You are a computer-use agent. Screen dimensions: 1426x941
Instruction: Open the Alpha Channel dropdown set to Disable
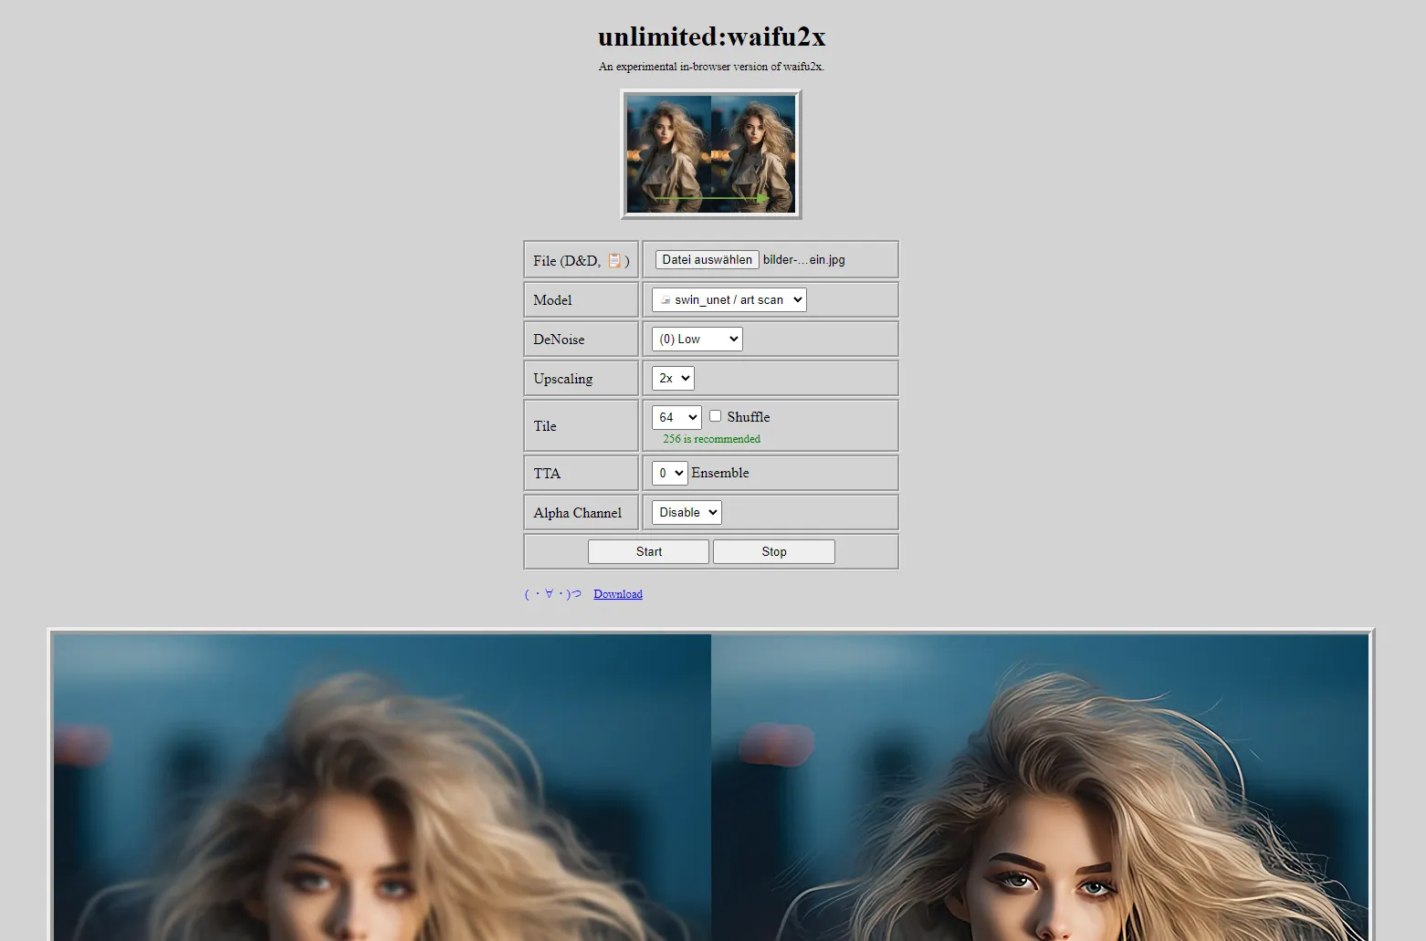click(x=687, y=512)
